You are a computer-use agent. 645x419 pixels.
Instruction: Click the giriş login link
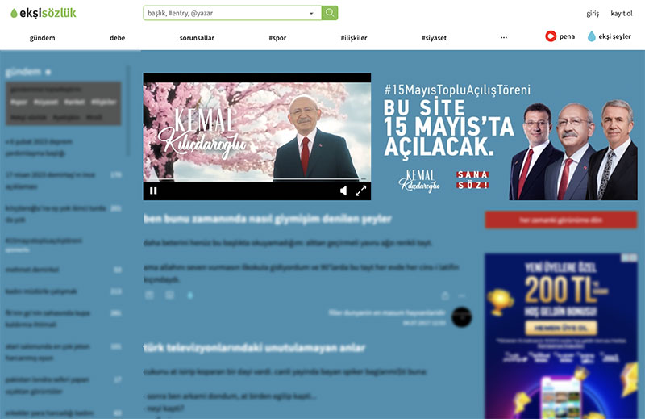pos(593,14)
